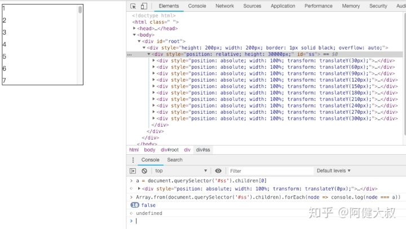Clear the console with the ban icon

[144, 171]
